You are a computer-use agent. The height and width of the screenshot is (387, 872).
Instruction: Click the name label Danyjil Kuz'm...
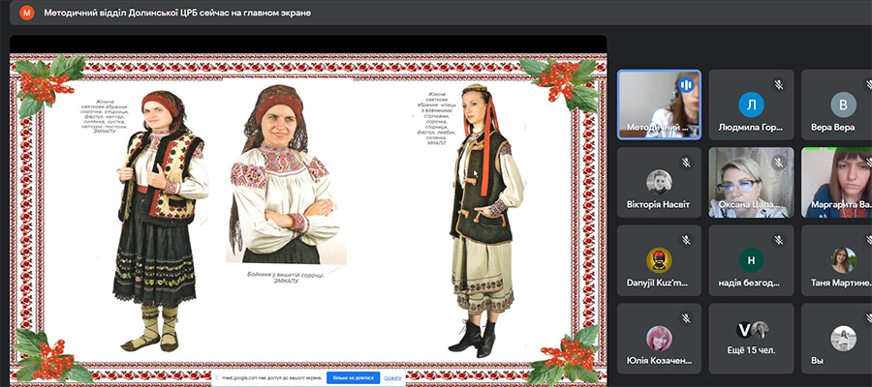(x=657, y=283)
